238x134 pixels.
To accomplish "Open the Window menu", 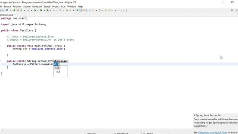I will tap(71, 7).
